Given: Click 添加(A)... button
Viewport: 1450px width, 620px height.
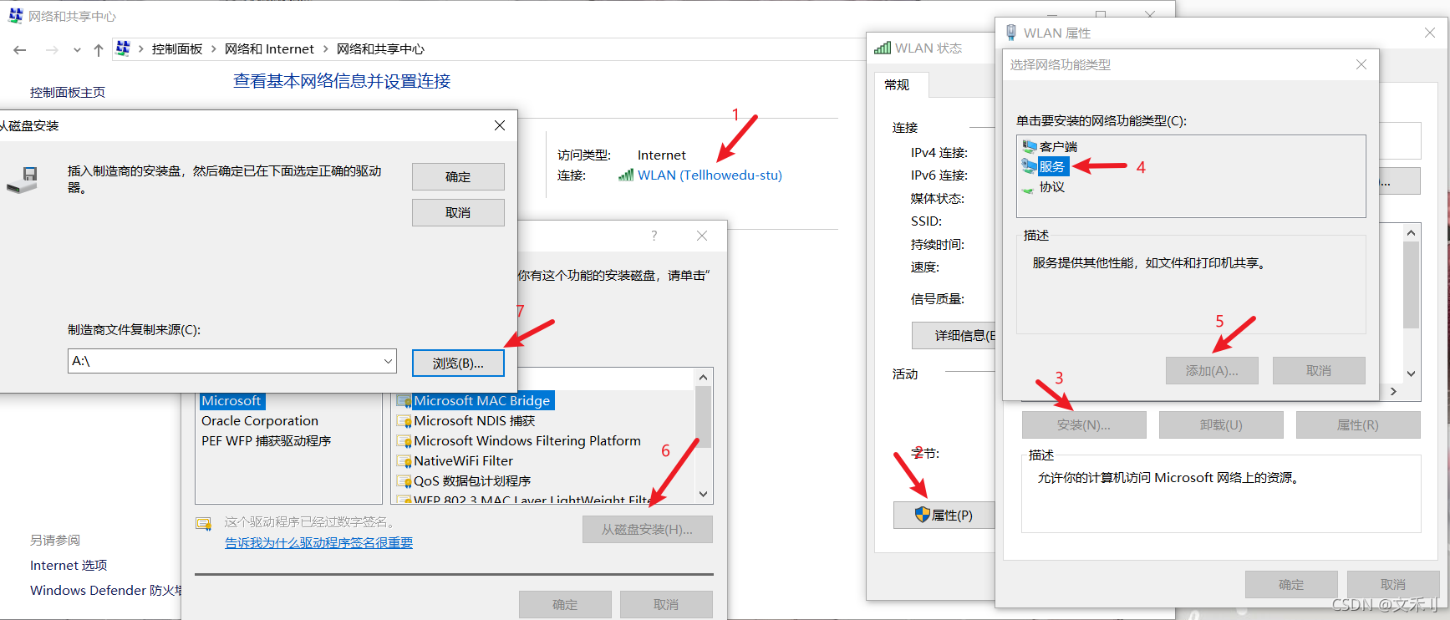Looking at the screenshot, I should (x=1212, y=371).
